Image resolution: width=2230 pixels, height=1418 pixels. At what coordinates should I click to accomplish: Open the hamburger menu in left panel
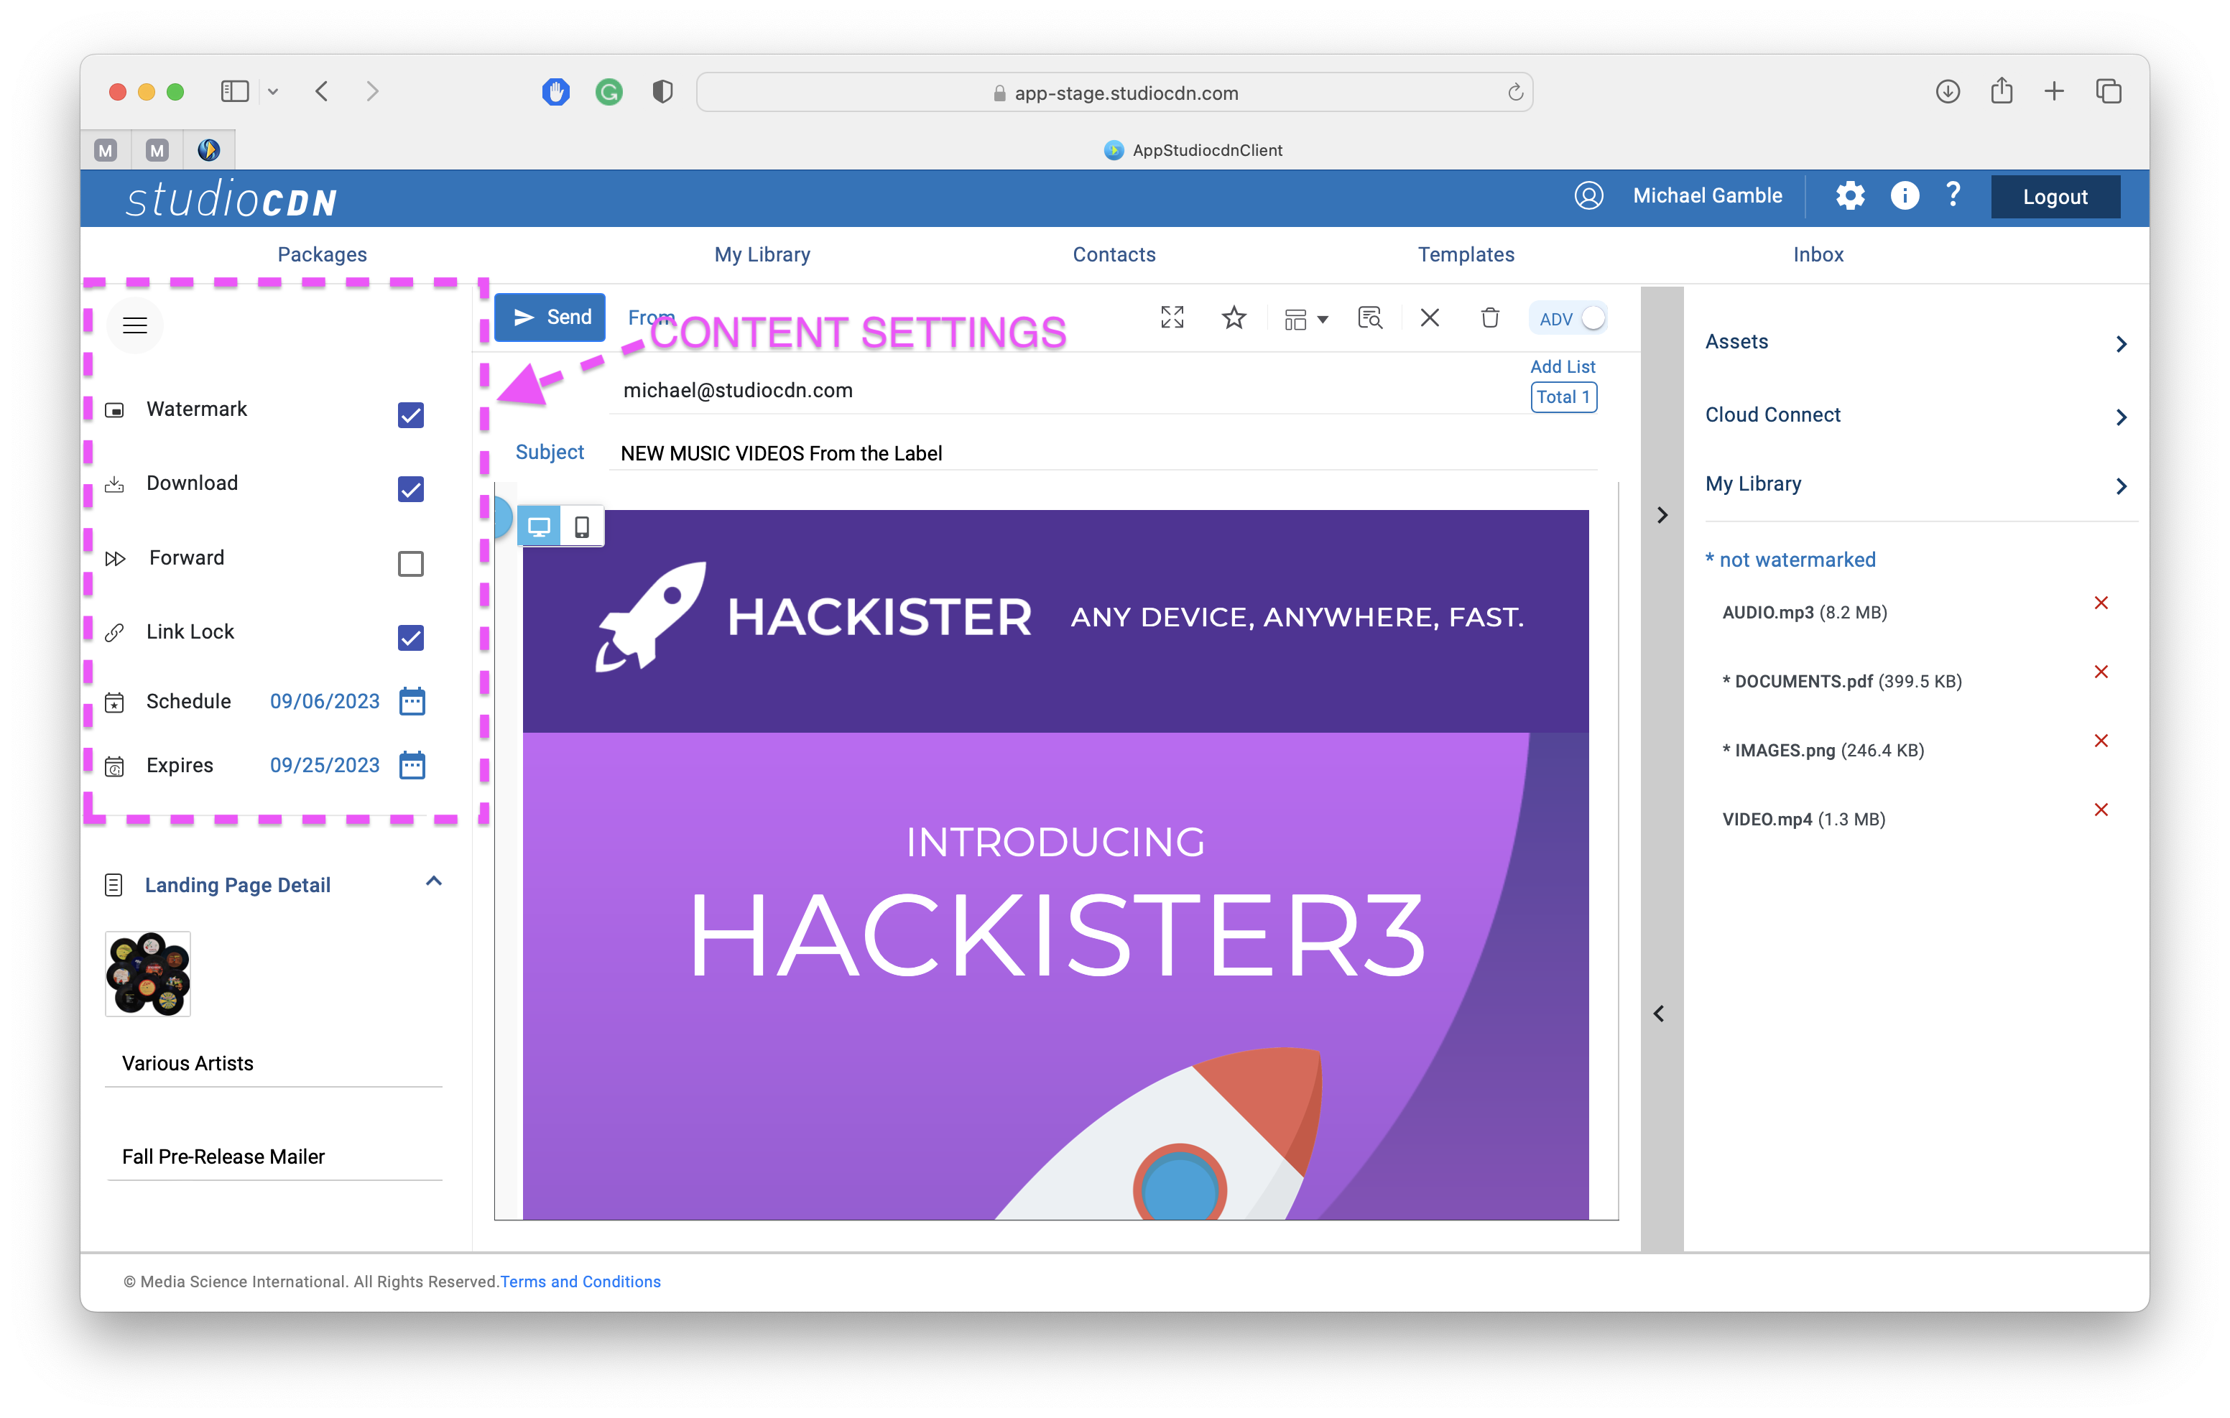(135, 325)
